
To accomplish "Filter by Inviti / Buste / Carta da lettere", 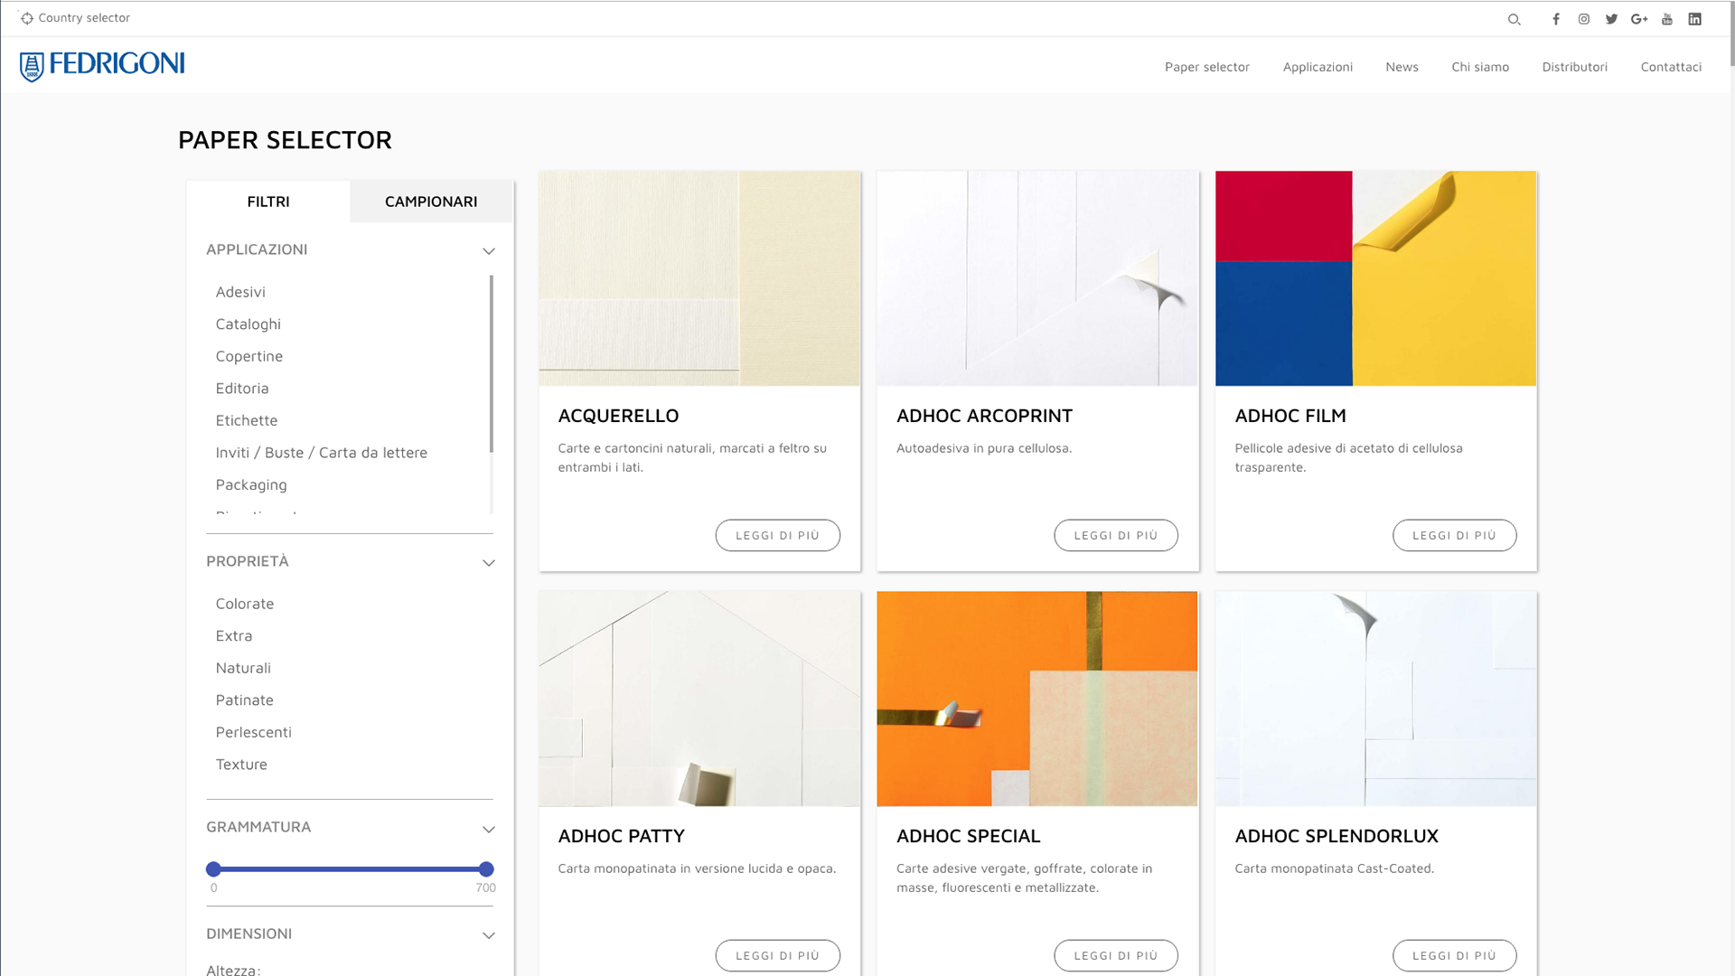I will tap(322, 453).
